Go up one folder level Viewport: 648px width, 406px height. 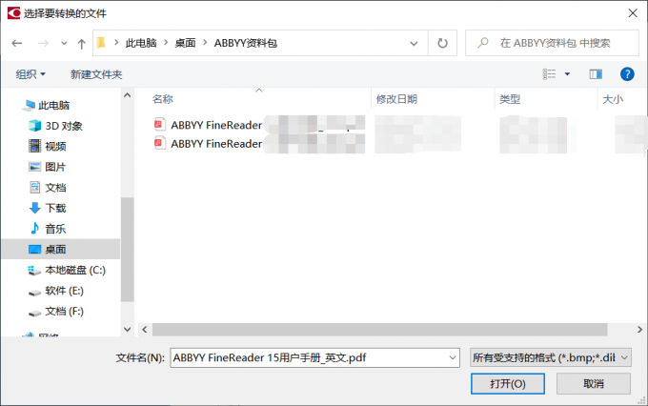tap(81, 44)
